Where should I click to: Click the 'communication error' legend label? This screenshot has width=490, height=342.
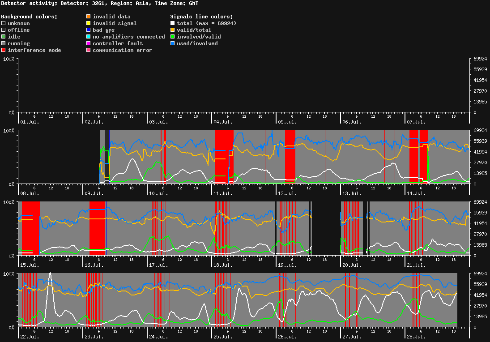[123, 50]
